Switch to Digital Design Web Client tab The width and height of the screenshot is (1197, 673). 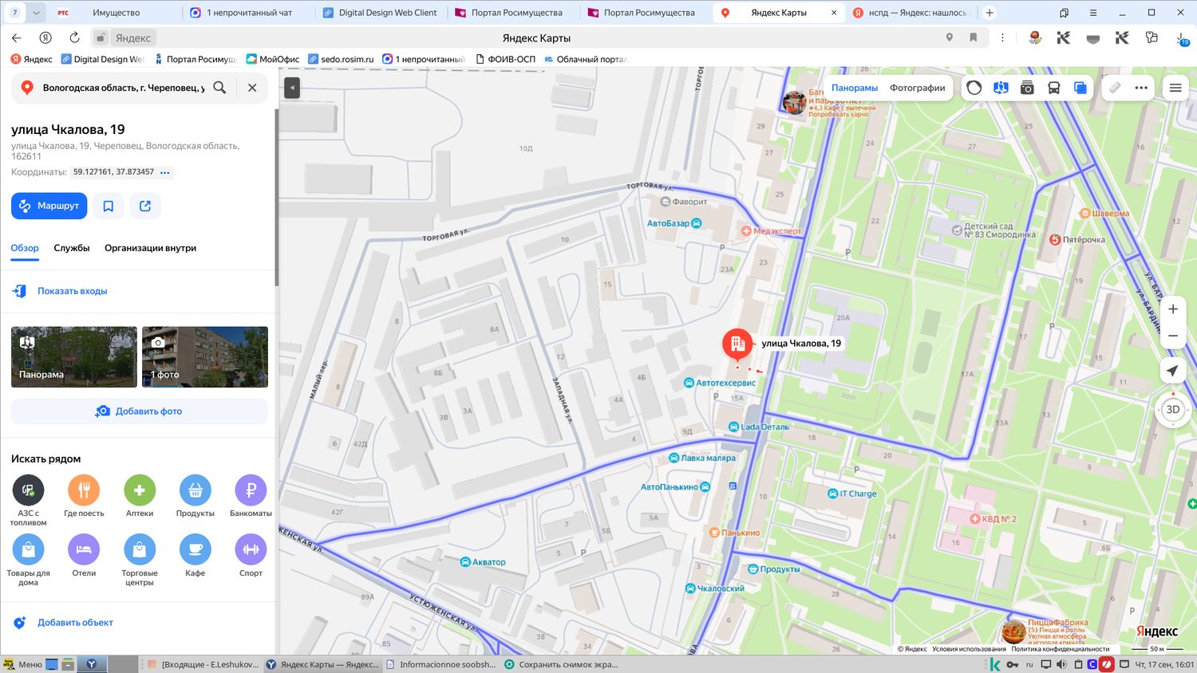[x=380, y=13]
